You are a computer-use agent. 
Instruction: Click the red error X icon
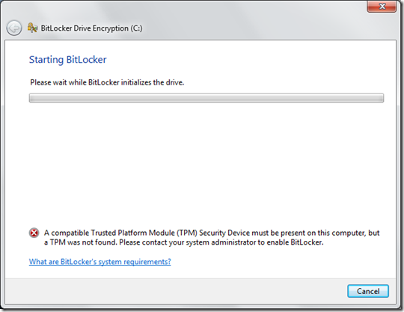(34, 233)
